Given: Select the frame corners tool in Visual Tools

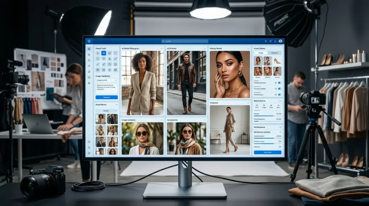Looking at the screenshot, I should click(x=115, y=53).
